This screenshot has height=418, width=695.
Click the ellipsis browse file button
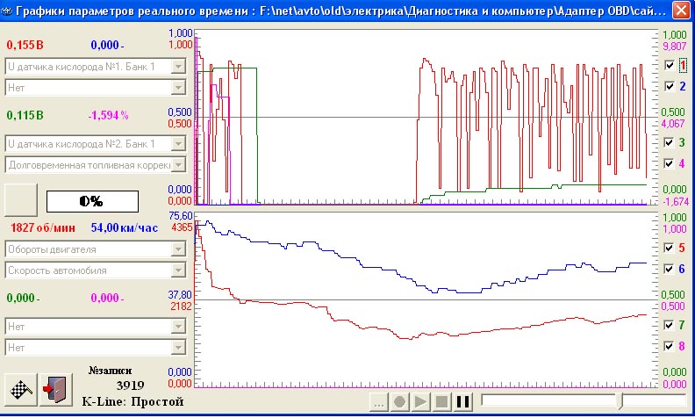click(378, 402)
